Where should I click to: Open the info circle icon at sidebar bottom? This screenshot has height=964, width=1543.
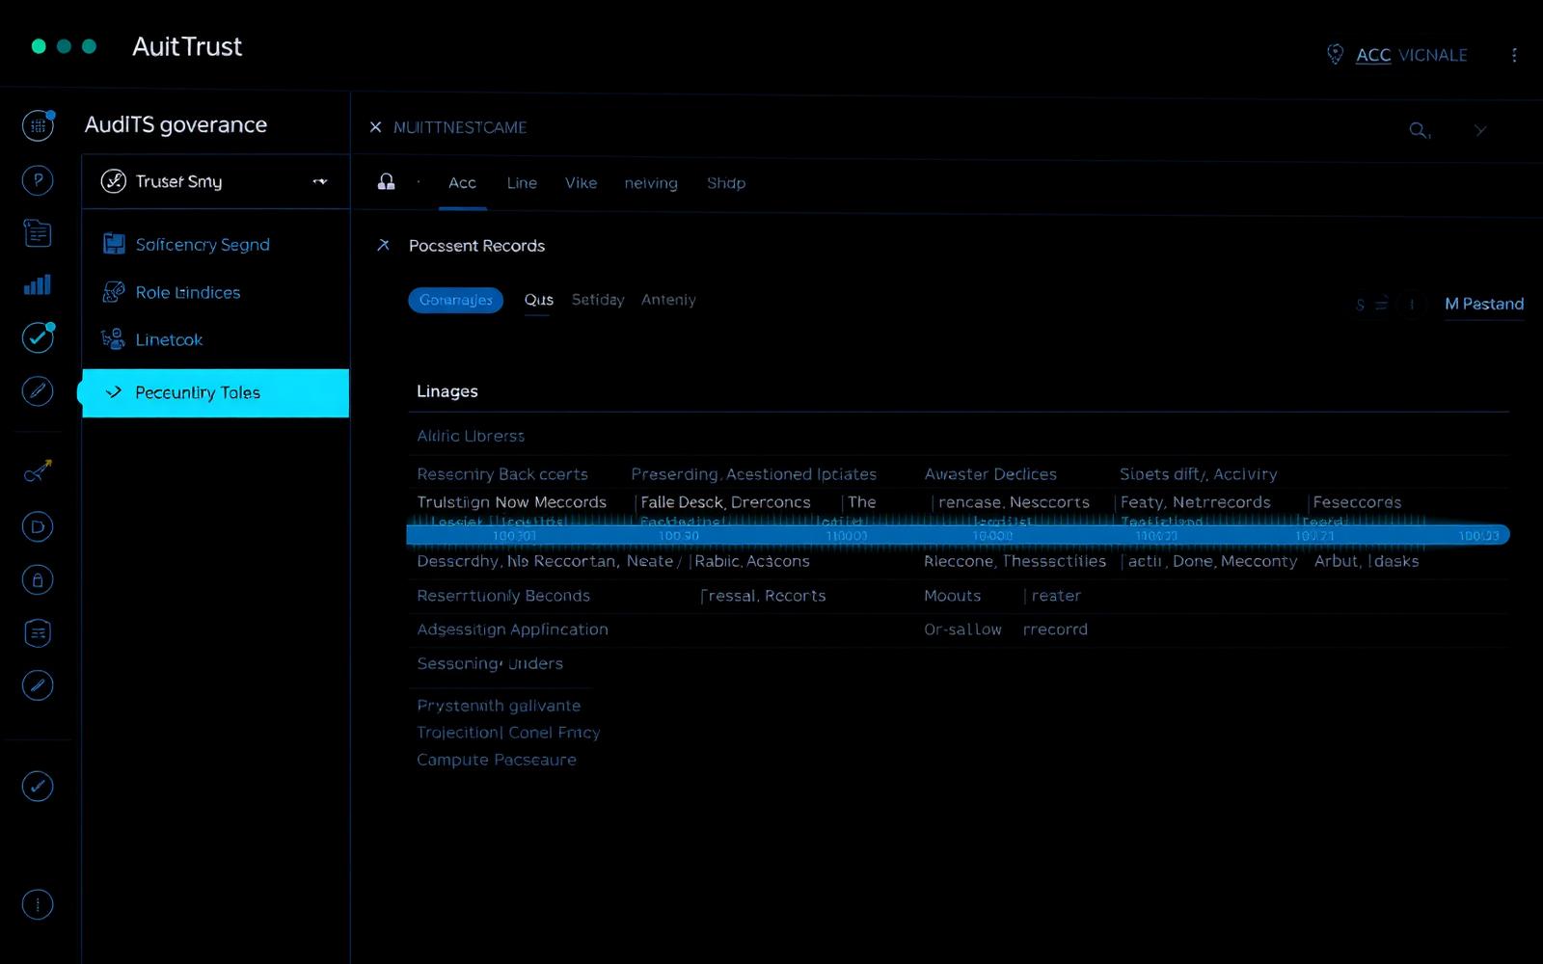tap(38, 904)
